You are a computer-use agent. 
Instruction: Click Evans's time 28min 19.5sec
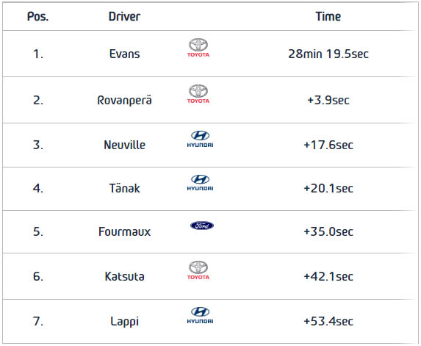point(328,54)
